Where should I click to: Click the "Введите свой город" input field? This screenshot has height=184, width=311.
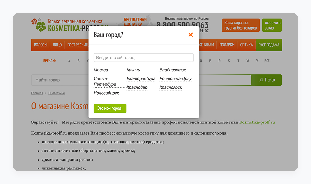click(x=143, y=57)
